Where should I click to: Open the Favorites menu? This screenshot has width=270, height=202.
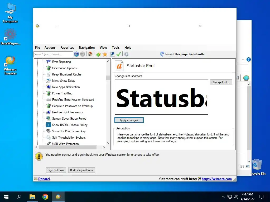coord(67,48)
